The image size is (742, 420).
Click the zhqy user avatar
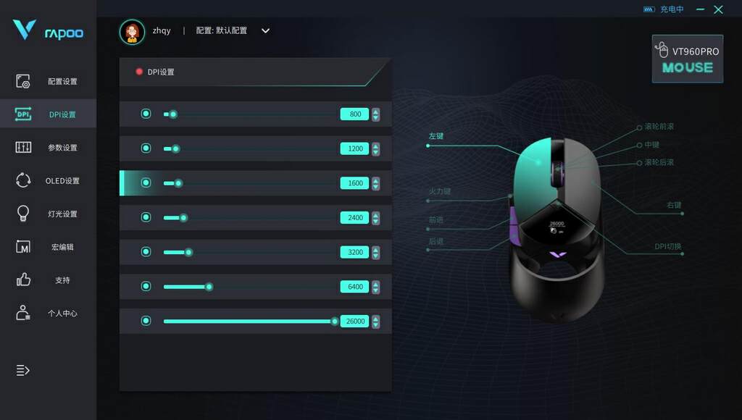point(132,32)
